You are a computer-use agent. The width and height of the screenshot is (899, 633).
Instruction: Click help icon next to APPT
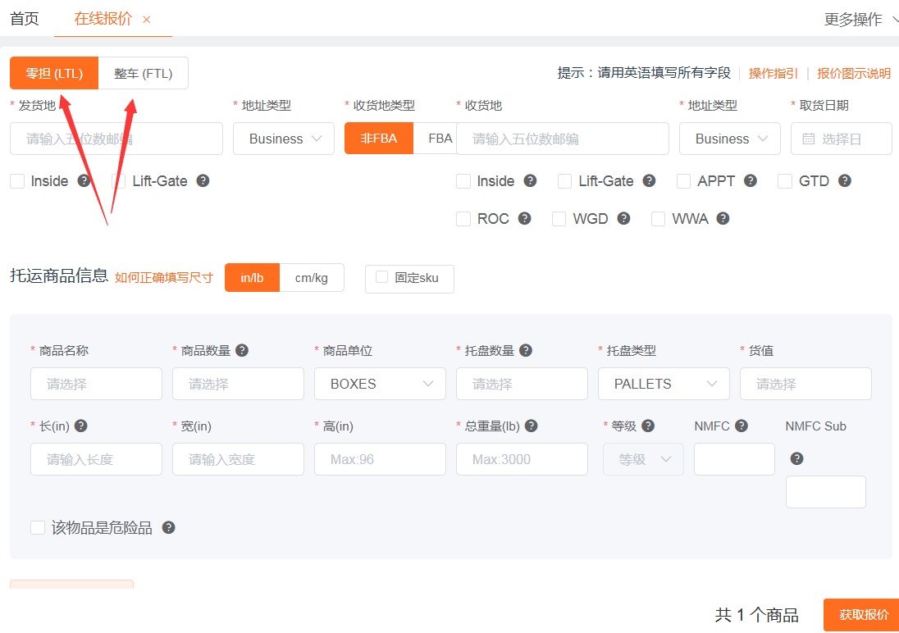tap(750, 181)
